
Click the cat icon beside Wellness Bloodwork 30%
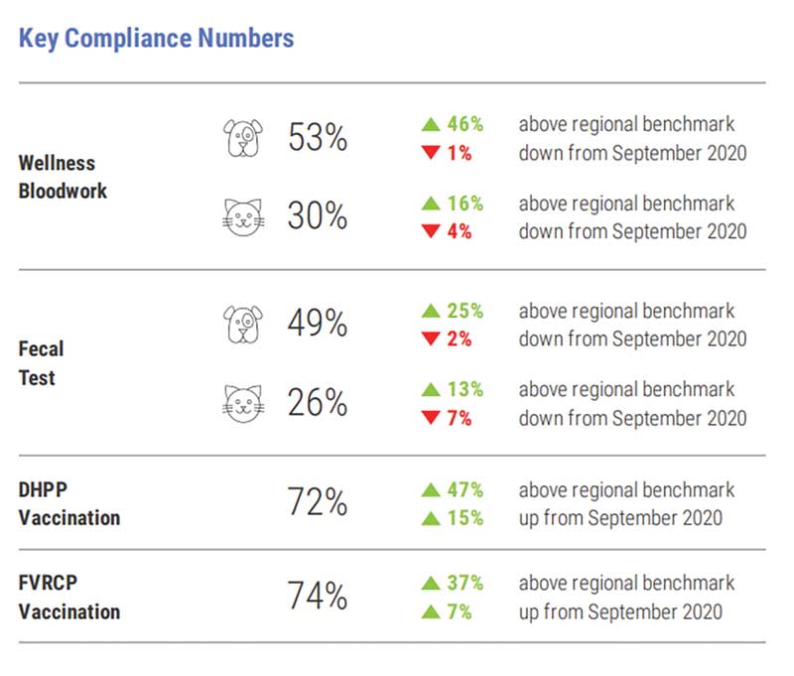(x=243, y=217)
